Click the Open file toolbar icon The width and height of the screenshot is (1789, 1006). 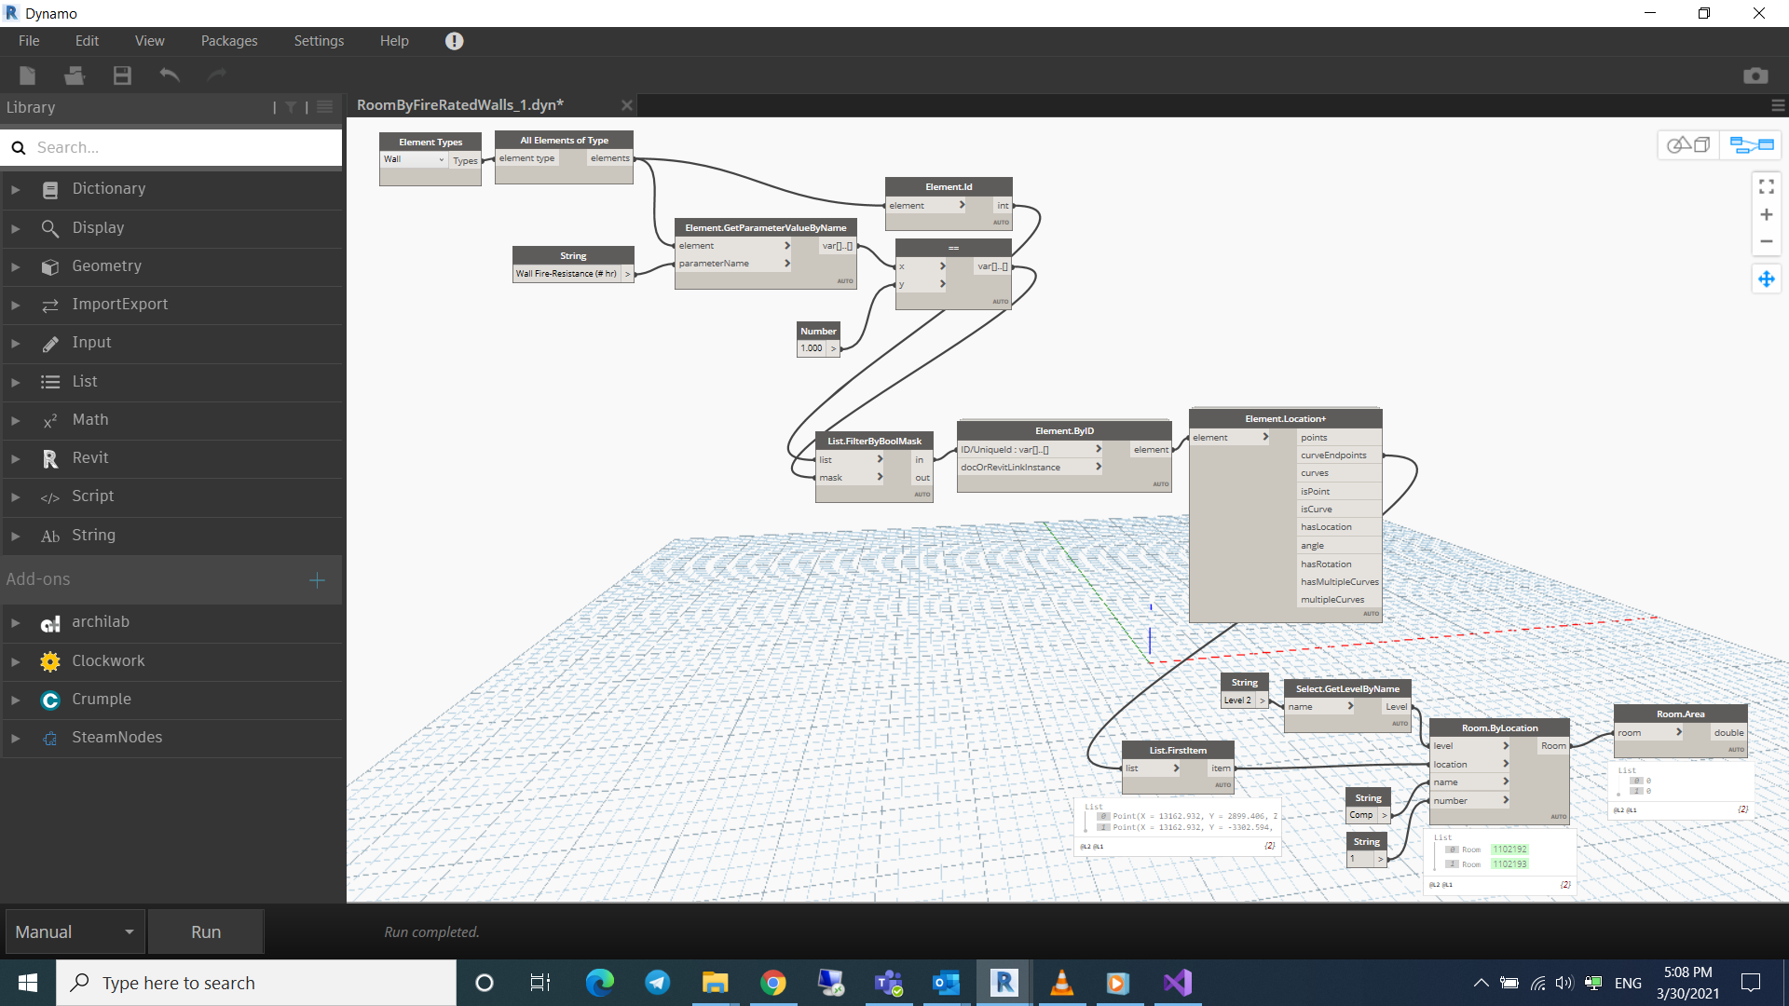[x=75, y=75]
